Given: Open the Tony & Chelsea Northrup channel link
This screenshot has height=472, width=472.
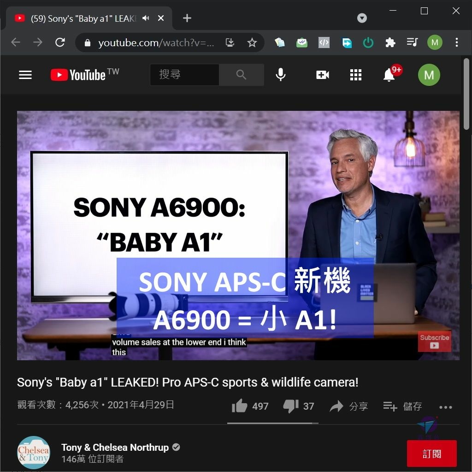Looking at the screenshot, I should 115,447.
